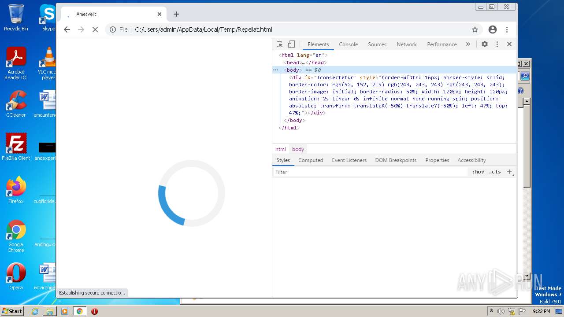This screenshot has width=564, height=317.
Task: Open the Accessibility tab
Action: pos(471,160)
